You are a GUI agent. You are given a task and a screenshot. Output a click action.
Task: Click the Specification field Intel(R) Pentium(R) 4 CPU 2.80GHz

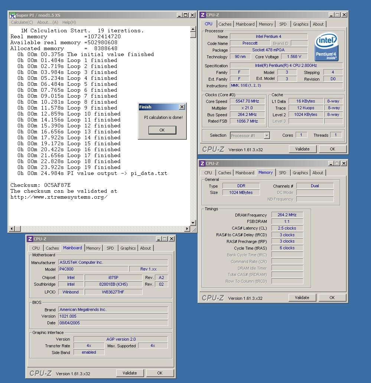coord(286,65)
